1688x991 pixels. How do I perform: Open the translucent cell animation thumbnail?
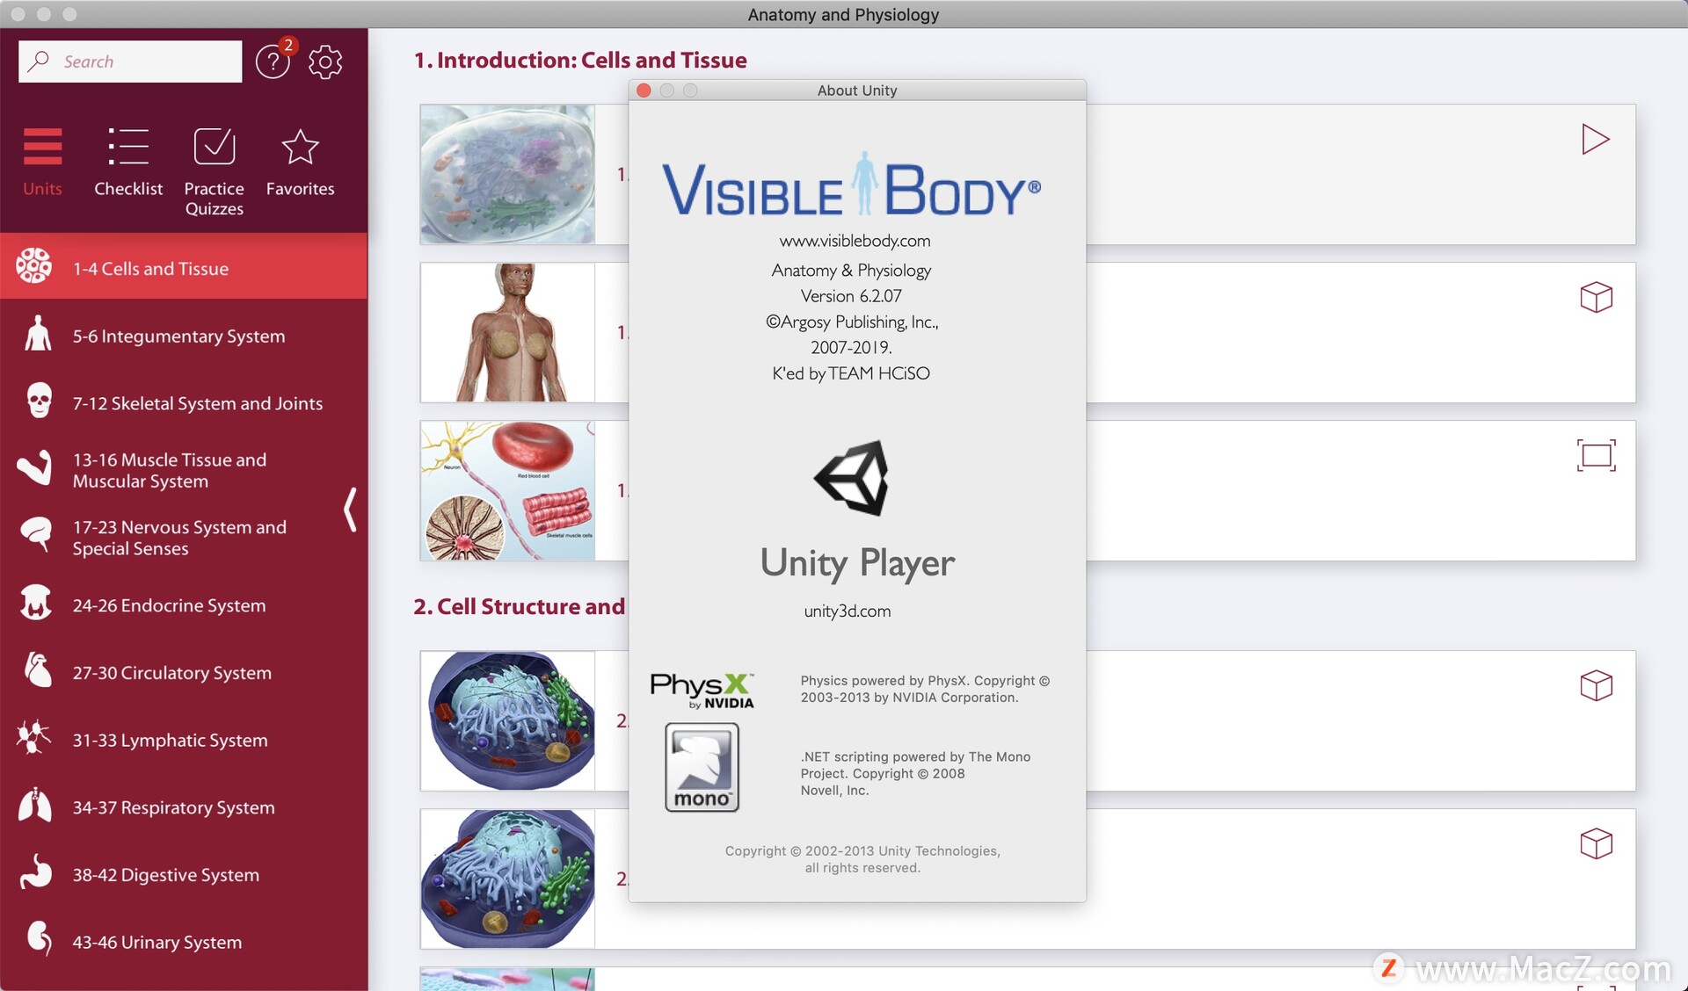507,174
